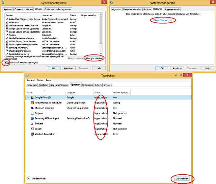Uncheck NVIDIA Update Service Daemon checkbox
Viewport: 216px width, 184px height.
pyautogui.click(x=7, y=44)
